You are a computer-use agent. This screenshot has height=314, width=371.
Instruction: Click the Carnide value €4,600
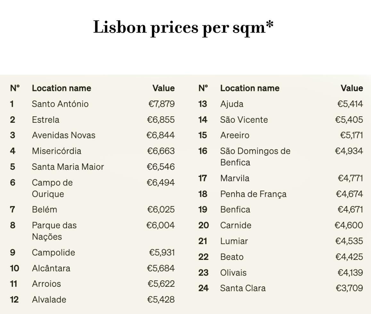[349, 225]
